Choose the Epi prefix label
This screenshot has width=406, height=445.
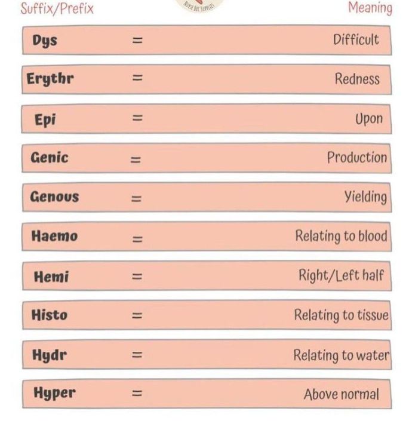tap(45, 119)
